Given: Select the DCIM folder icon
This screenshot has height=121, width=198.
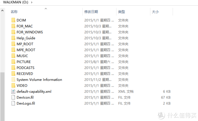Looking at the screenshot, I should point(13,20).
